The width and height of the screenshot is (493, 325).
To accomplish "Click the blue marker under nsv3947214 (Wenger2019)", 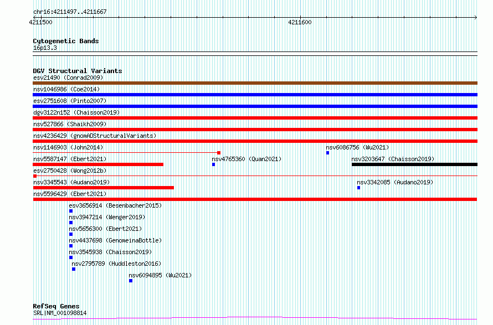I will point(71,223).
